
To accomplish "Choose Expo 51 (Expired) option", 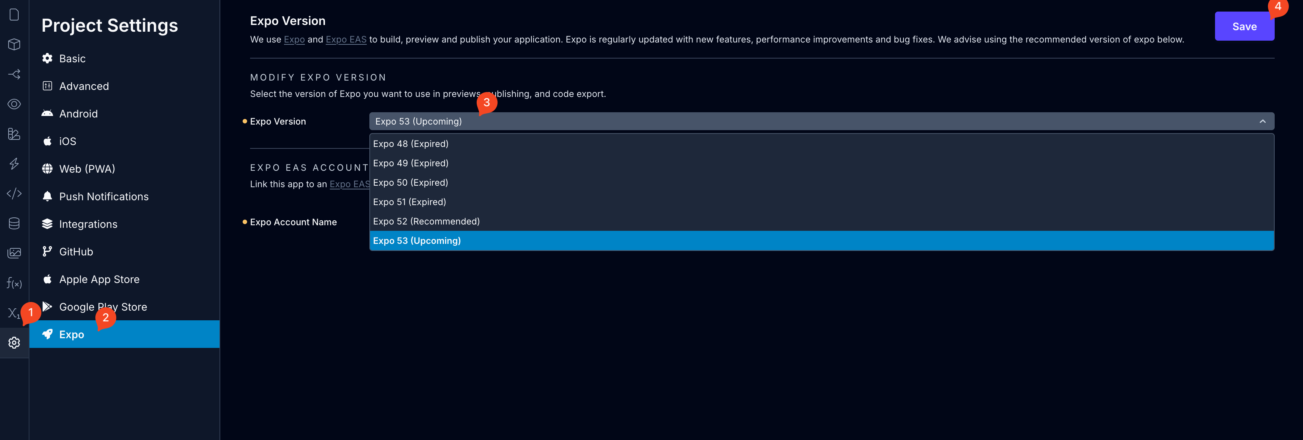I will tap(821, 202).
